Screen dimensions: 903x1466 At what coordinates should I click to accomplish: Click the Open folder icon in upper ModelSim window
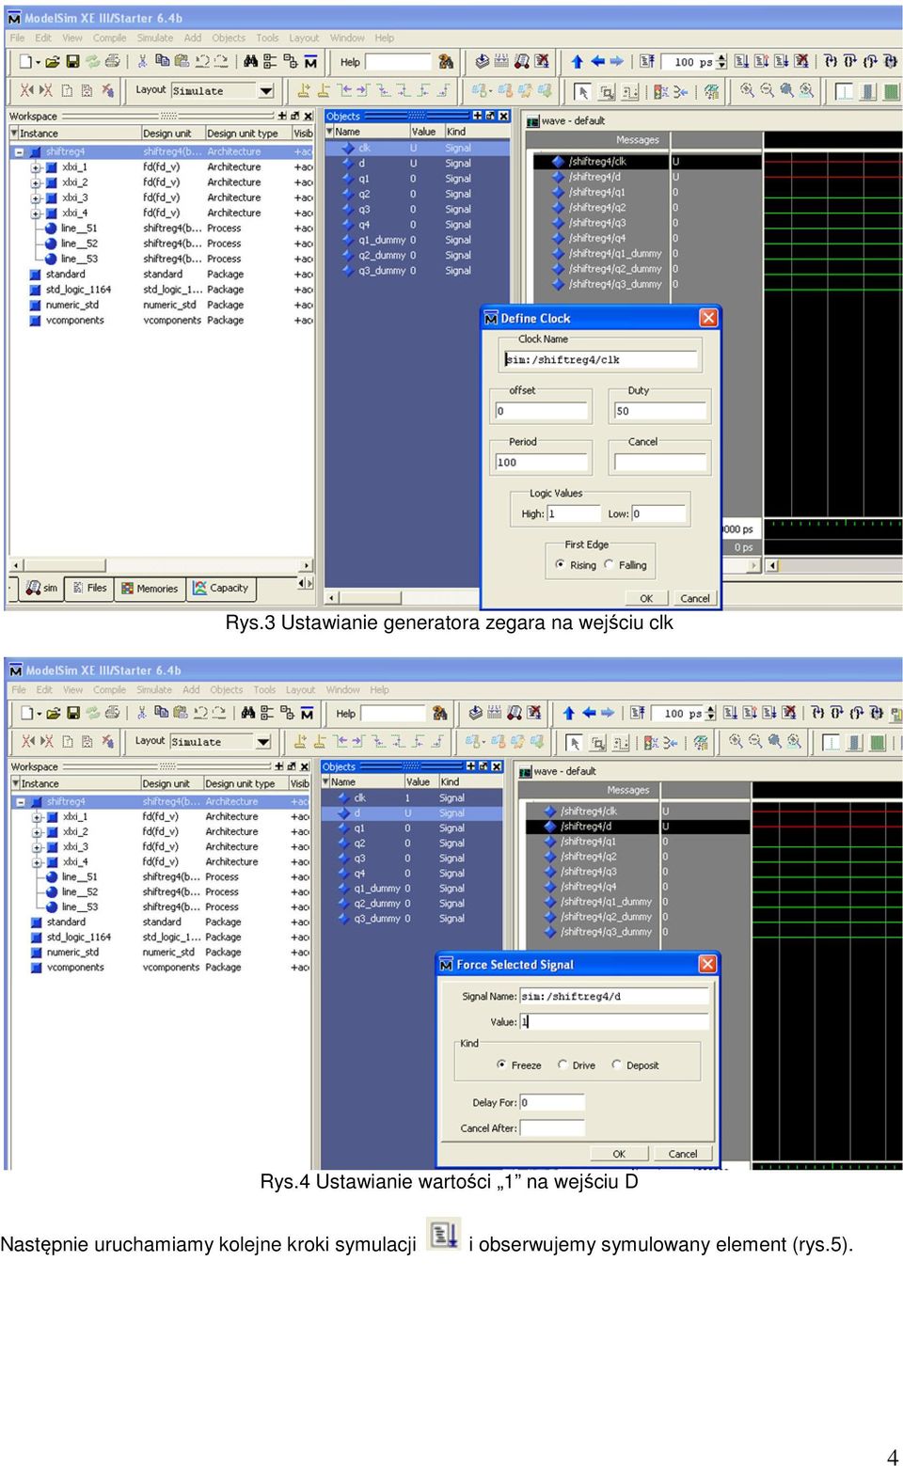[x=53, y=62]
